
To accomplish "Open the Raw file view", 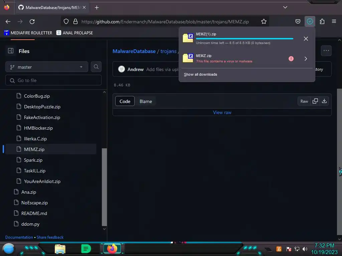I will point(304,101).
